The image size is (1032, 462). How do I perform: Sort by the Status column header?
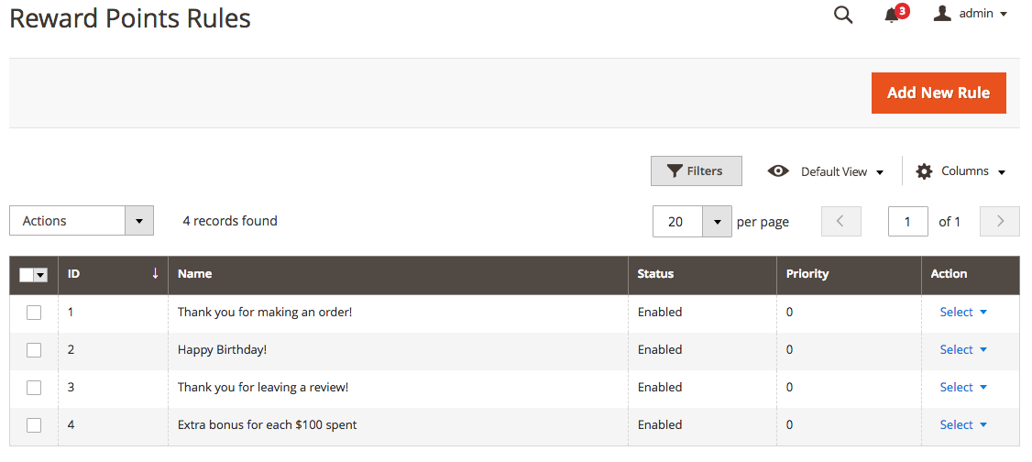702,274
